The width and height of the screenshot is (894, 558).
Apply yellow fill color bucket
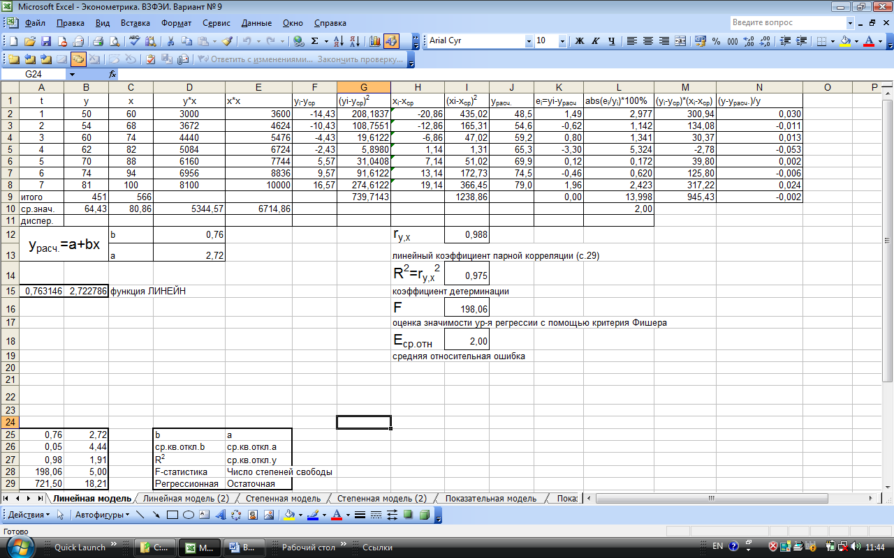click(845, 41)
